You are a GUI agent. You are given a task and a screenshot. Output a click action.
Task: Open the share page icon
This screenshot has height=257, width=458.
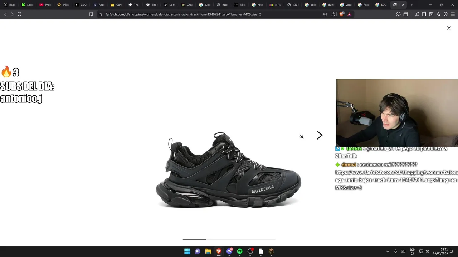(x=333, y=14)
